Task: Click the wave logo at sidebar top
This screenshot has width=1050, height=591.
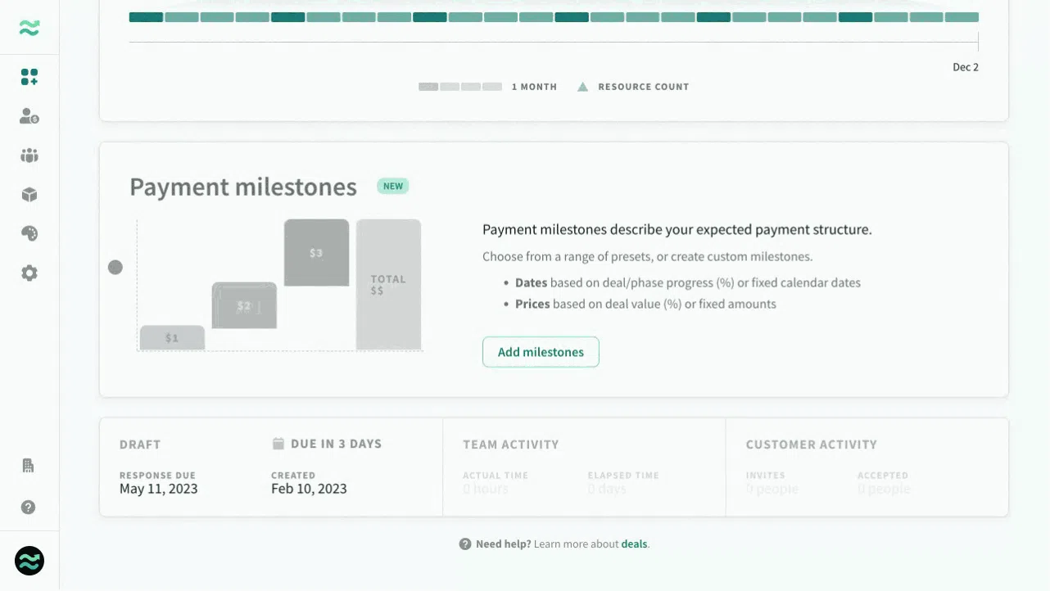Action: 29,28
